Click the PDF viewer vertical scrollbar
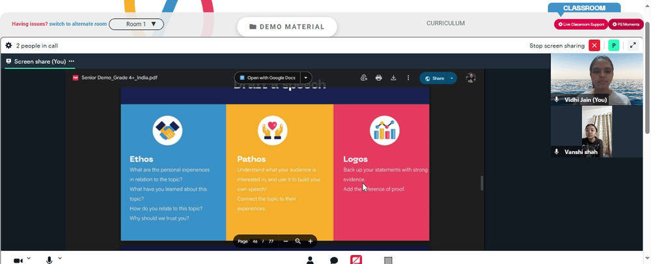The height and width of the screenshot is (264, 651). (482, 183)
